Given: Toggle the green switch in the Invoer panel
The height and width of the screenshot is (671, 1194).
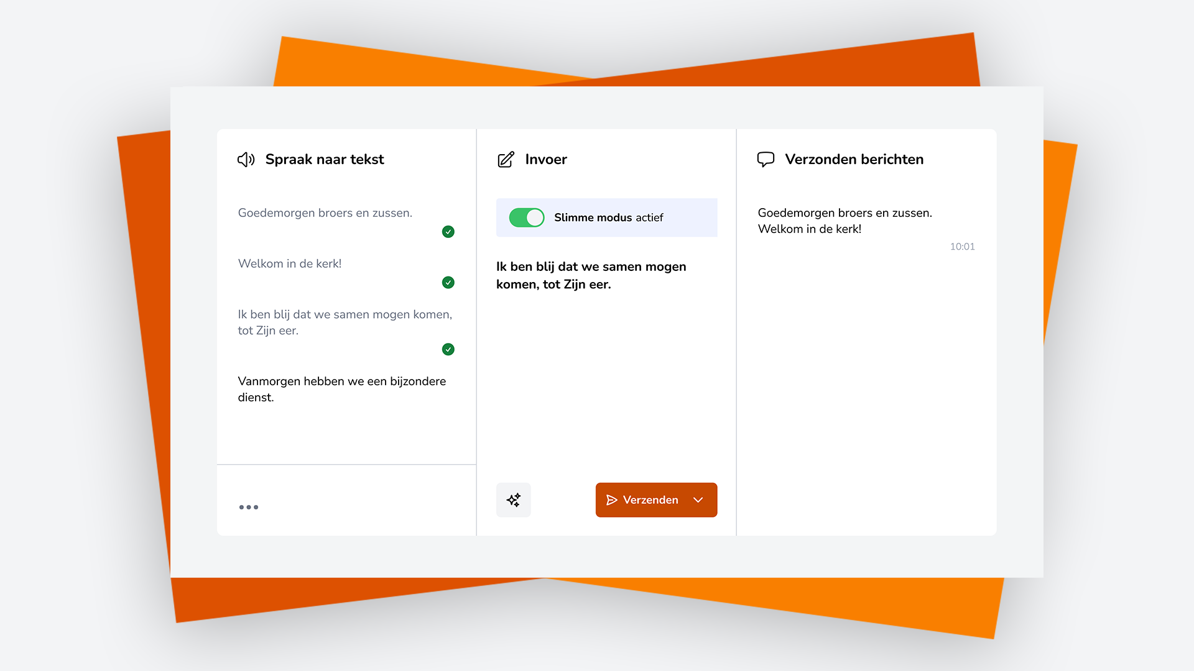Looking at the screenshot, I should (525, 217).
